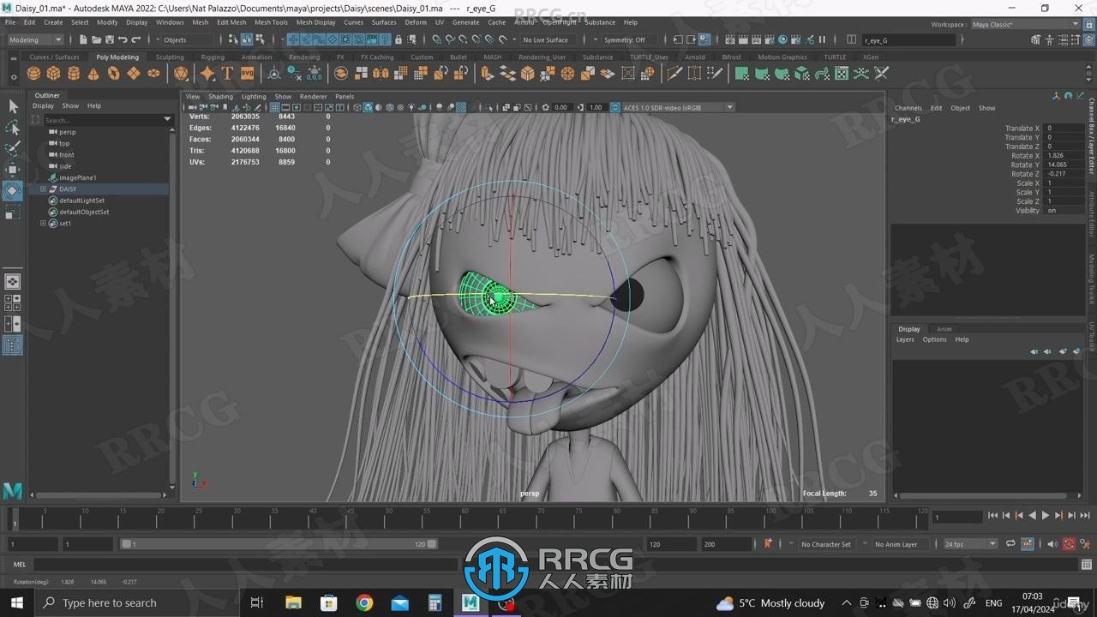Viewport: 1097px width, 617px height.
Task: Click the Rotate Y value field
Action: tap(1064, 165)
